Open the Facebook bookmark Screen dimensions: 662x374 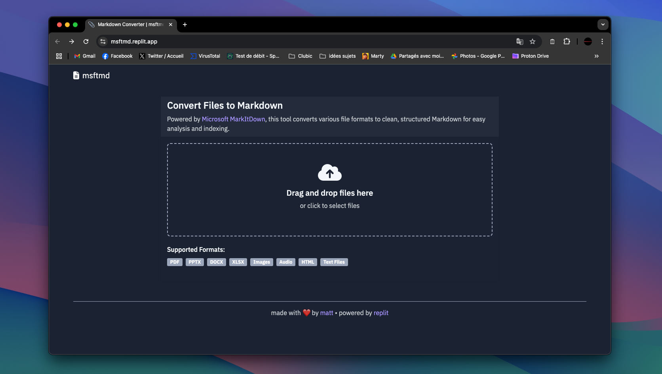pyautogui.click(x=117, y=56)
